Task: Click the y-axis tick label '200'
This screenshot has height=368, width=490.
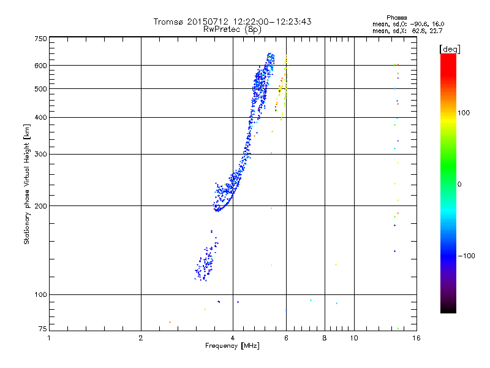Action: [x=40, y=206]
